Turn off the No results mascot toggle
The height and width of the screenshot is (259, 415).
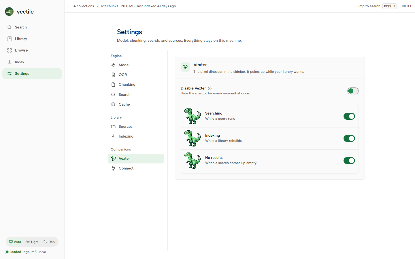click(349, 161)
